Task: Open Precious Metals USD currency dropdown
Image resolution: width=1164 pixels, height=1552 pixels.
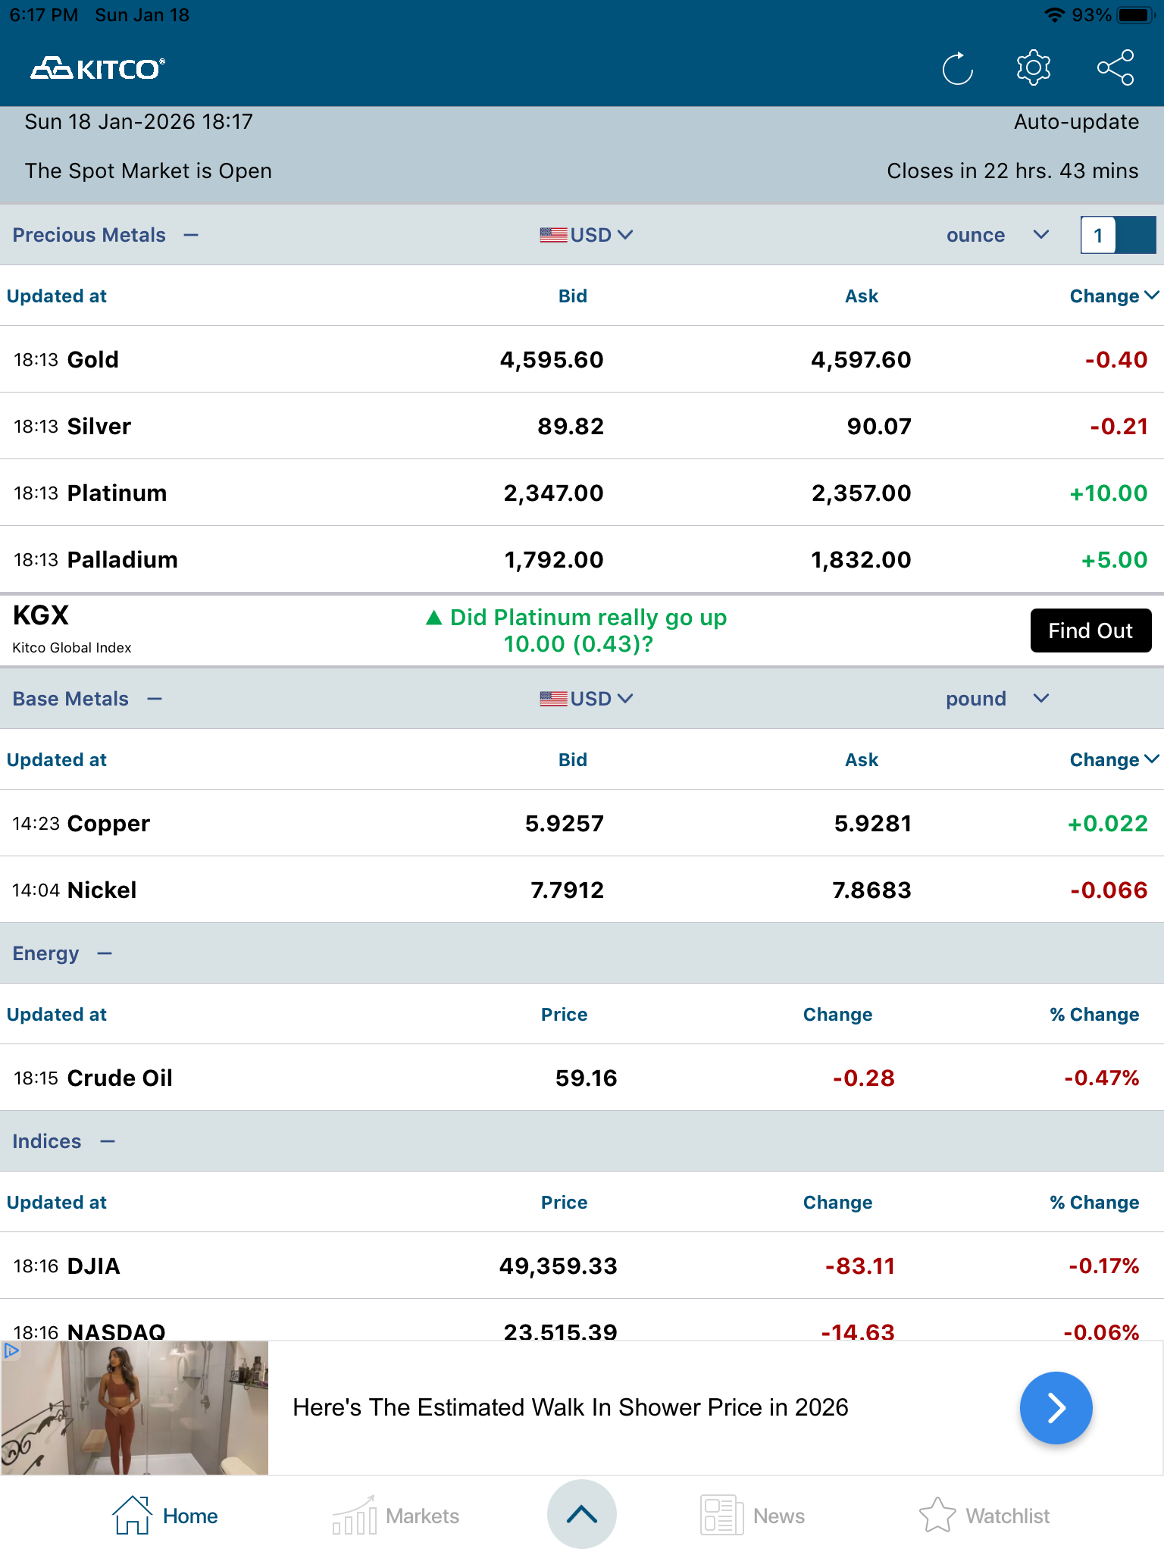Action: pos(586,235)
